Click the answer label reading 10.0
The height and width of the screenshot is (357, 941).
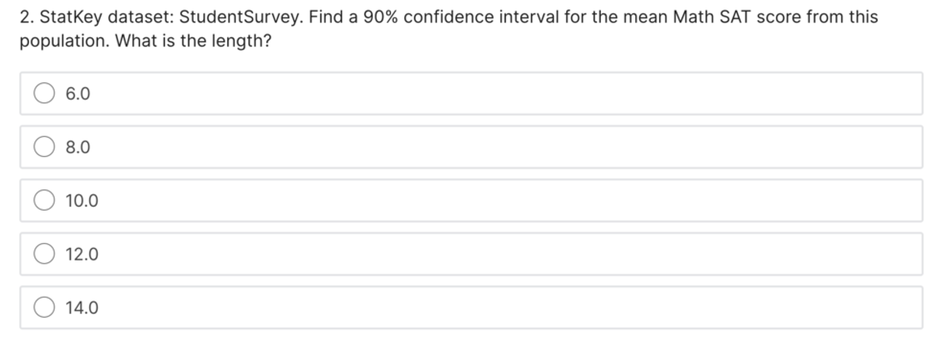click(81, 201)
